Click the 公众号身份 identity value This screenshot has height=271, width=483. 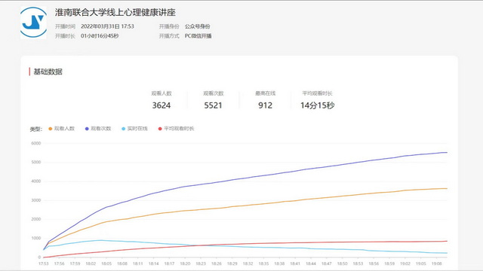click(198, 26)
